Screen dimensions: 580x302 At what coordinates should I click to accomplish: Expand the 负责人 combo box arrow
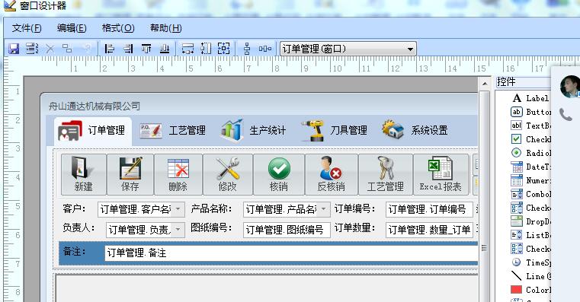(x=178, y=230)
